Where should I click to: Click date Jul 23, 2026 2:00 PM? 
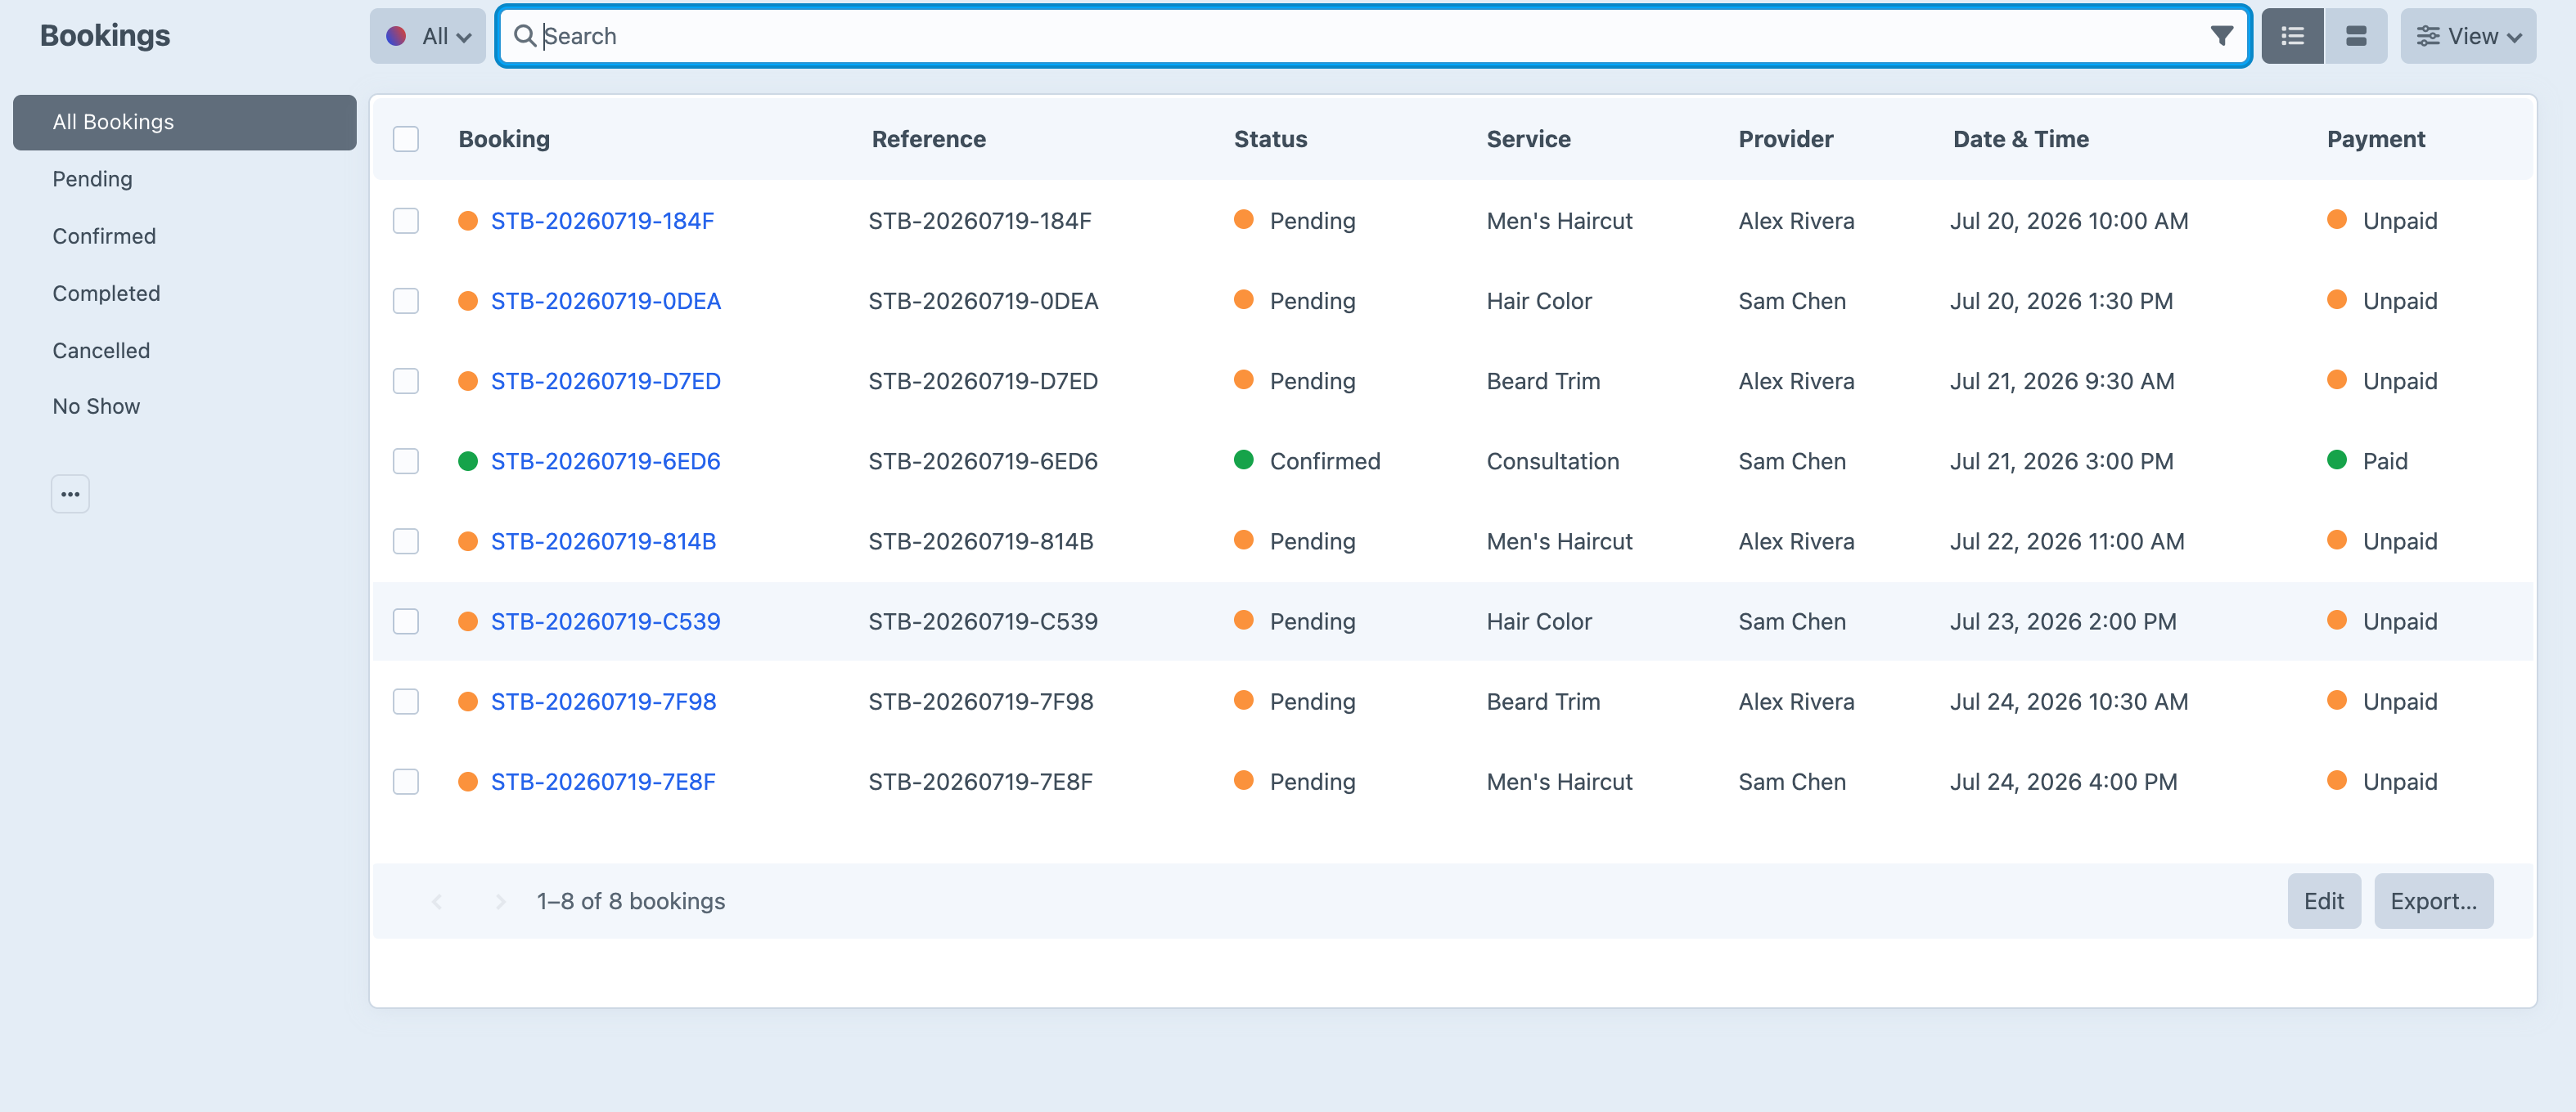(2062, 621)
